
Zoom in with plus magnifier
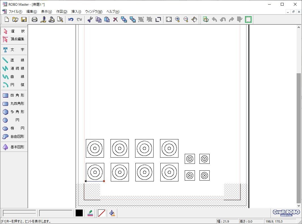177,19
